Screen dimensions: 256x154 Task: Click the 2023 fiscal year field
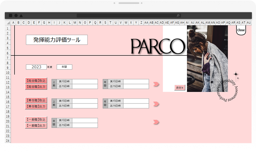(x=36, y=67)
